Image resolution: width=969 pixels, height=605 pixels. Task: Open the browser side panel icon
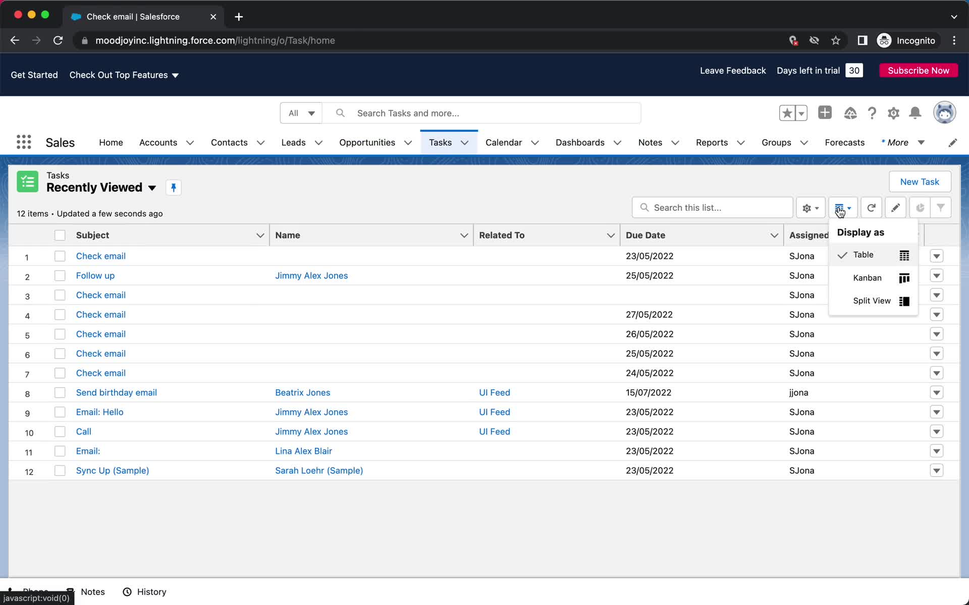pyautogui.click(x=863, y=40)
